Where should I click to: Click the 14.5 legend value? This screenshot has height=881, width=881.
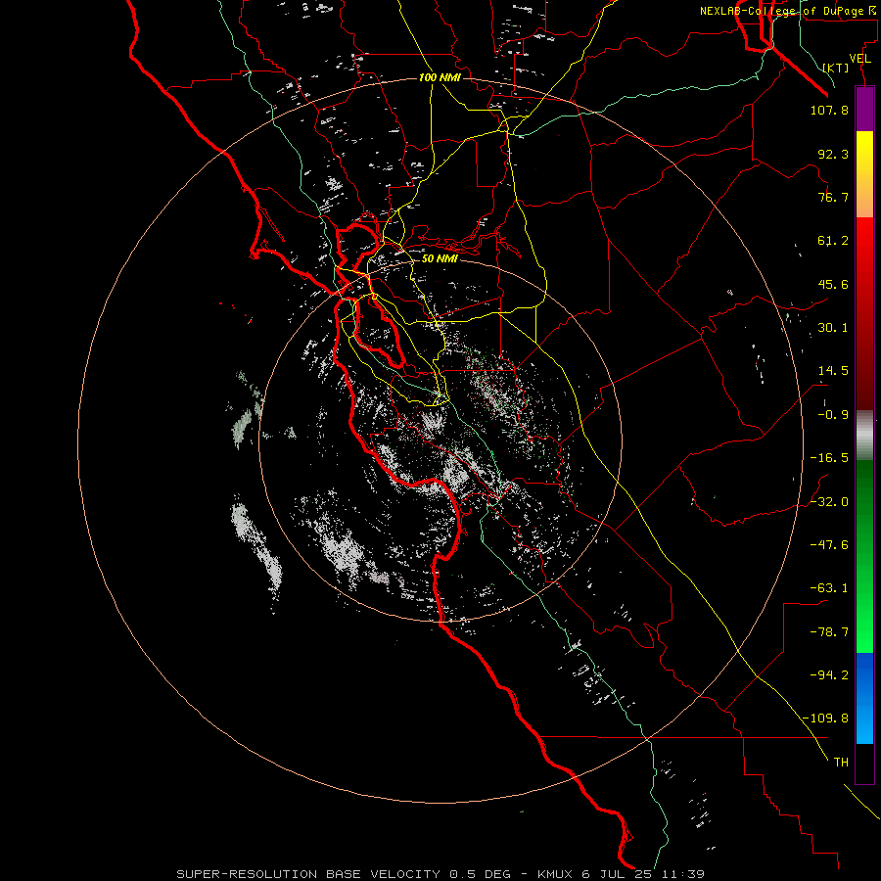point(833,371)
